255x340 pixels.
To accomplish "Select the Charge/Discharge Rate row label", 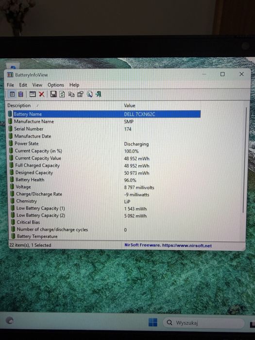I will (x=39, y=194).
